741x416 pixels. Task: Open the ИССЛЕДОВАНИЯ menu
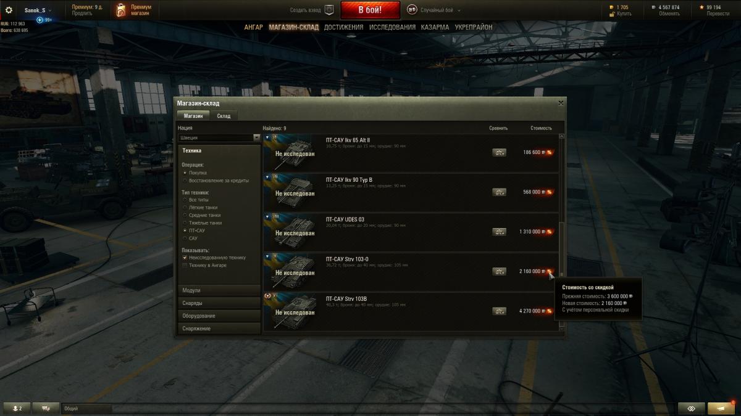(x=392, y=27)
